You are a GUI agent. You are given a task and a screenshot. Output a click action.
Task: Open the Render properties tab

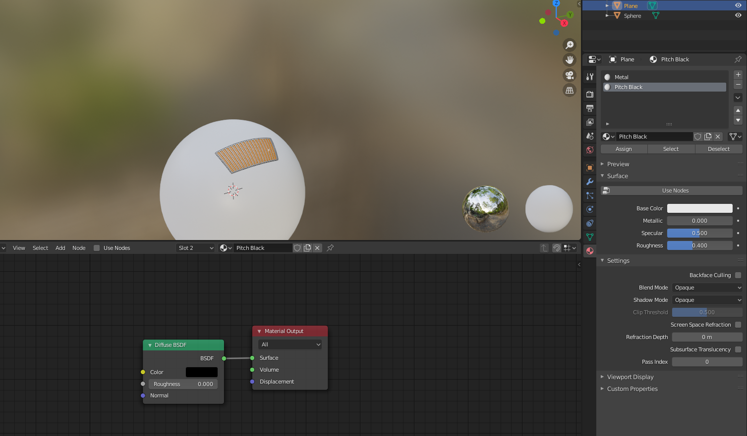coord(590,94)
